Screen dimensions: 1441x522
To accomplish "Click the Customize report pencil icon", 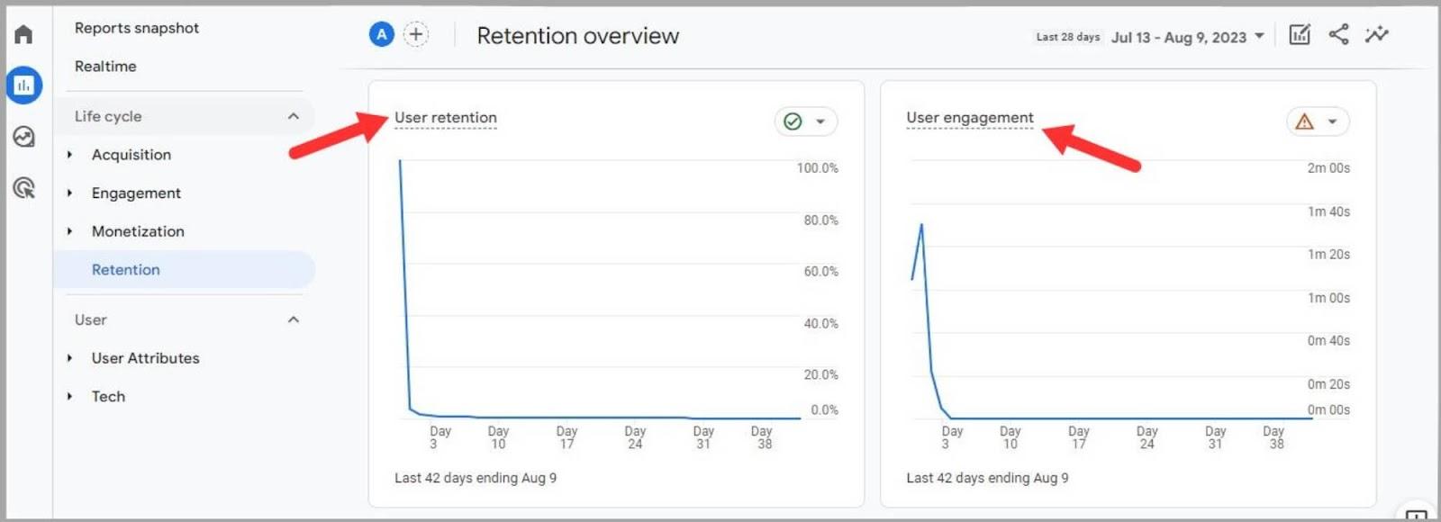I will click(1300, 34).
